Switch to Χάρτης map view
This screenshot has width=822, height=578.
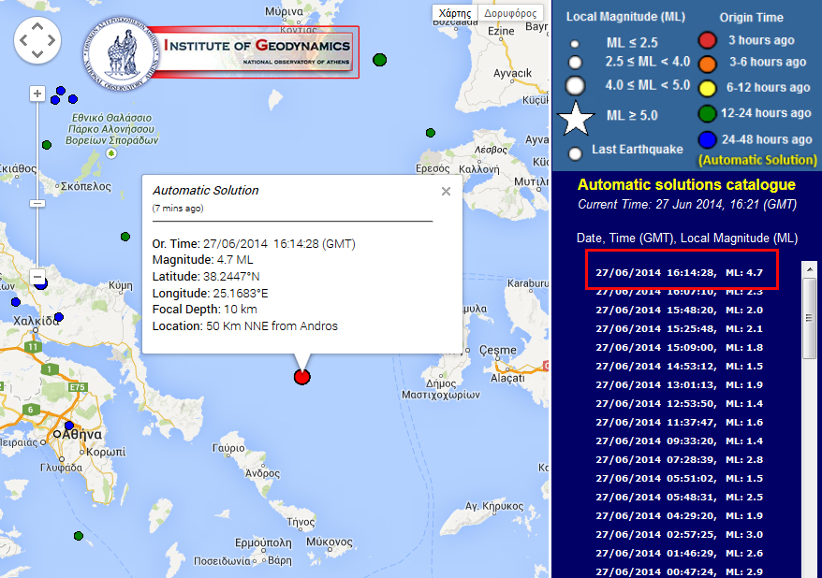(x=455, y=14)
